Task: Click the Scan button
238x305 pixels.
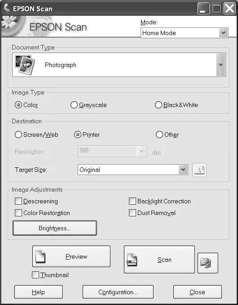Action: point(159,260)
